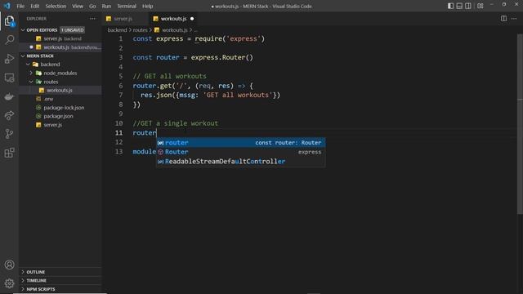
Task: Click unsaved dot on workouts.js tab
Action: click(x=192, y=19)
